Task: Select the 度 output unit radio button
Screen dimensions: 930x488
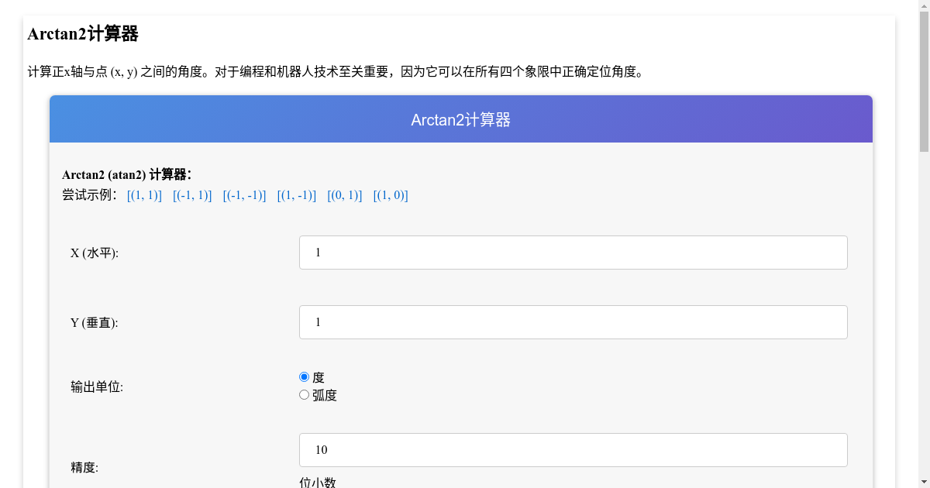Action: 304,376
